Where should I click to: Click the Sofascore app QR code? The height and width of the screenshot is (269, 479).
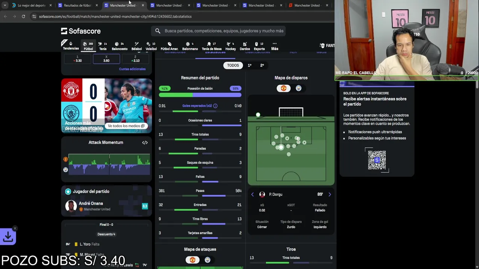tap(377, 160)
